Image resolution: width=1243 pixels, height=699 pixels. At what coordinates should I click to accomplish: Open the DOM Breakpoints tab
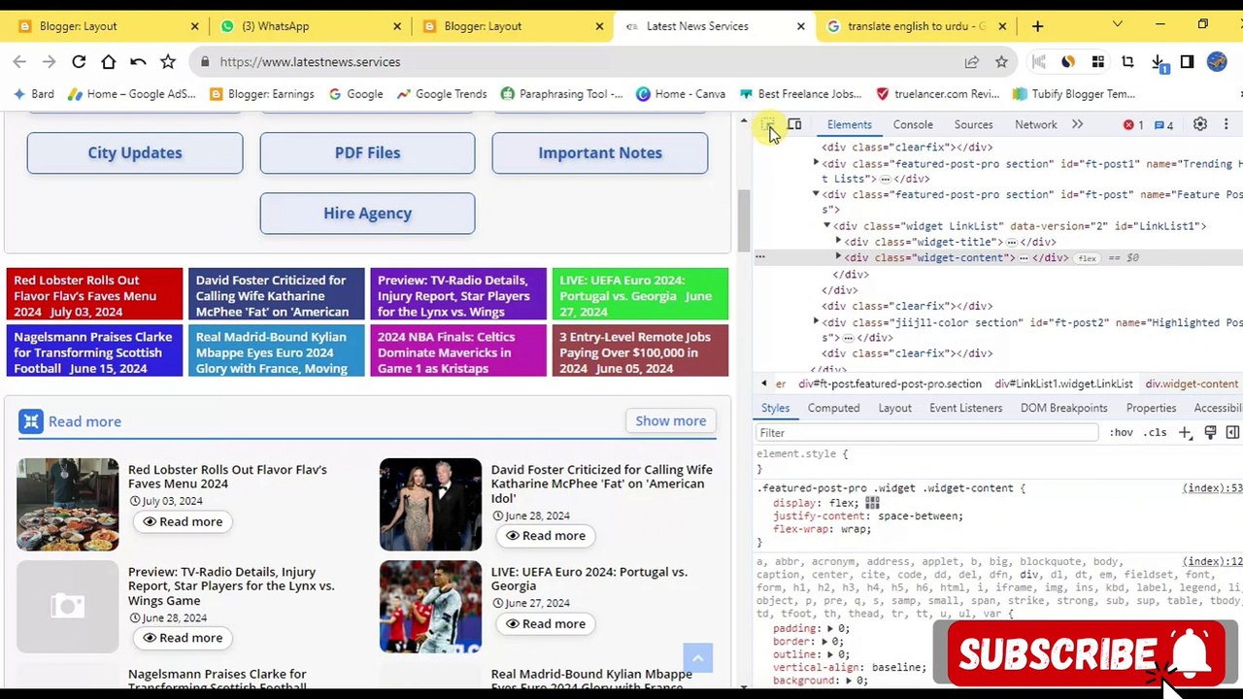[x=1064, y=409]
